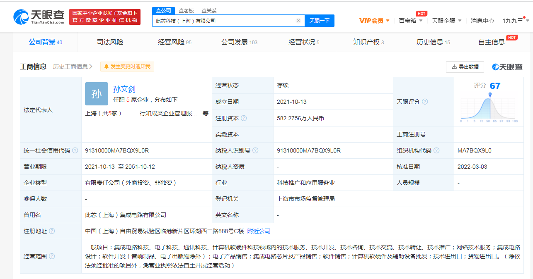Click 发生变更时通知我 notification button
Viewport: 533px width, 279px height.
click(127, 67)
